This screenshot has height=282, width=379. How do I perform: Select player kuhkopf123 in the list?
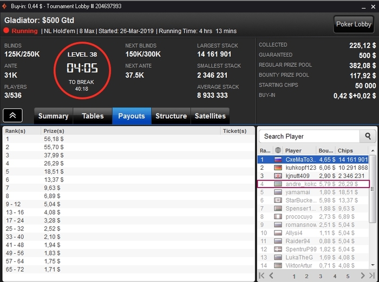pos(313,168)
